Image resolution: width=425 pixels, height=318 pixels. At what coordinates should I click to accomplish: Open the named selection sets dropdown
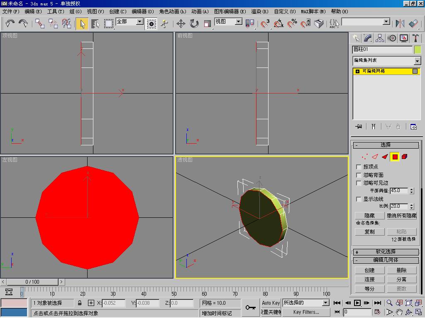(x=386, y=22)
